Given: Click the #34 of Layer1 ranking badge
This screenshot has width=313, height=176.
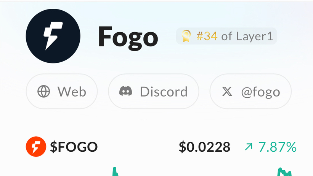Looking at the screenshot, I should pos(226,36).
